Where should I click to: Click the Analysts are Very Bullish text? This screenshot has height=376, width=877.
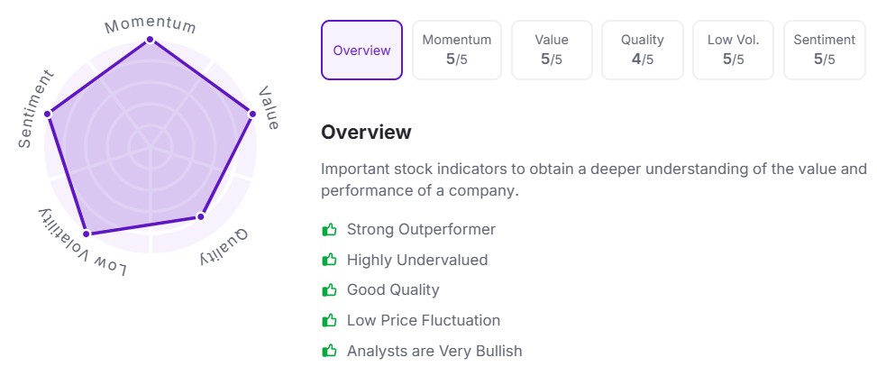click(434, 351)
